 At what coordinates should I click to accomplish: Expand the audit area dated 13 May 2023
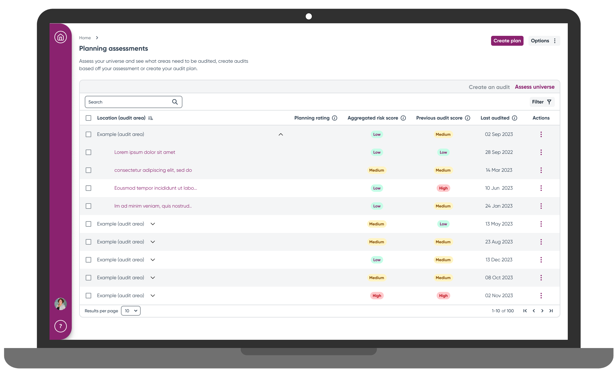pos(153,224)
